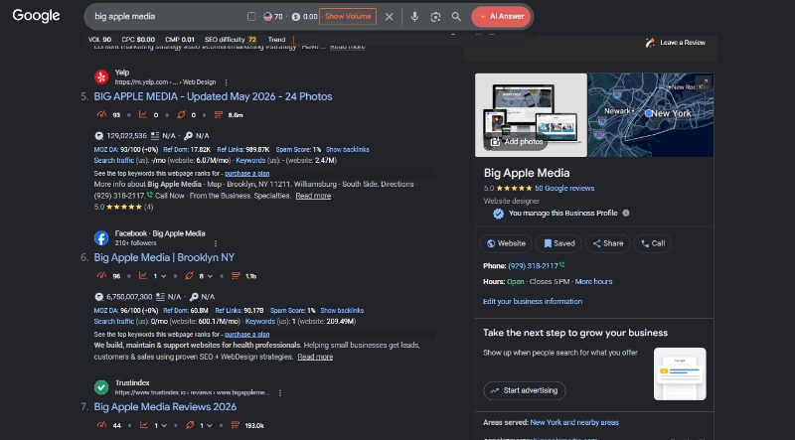Click the AI Answer button
Image resolution: width=795 pixels, height=440 pixels.
(502, 16)
